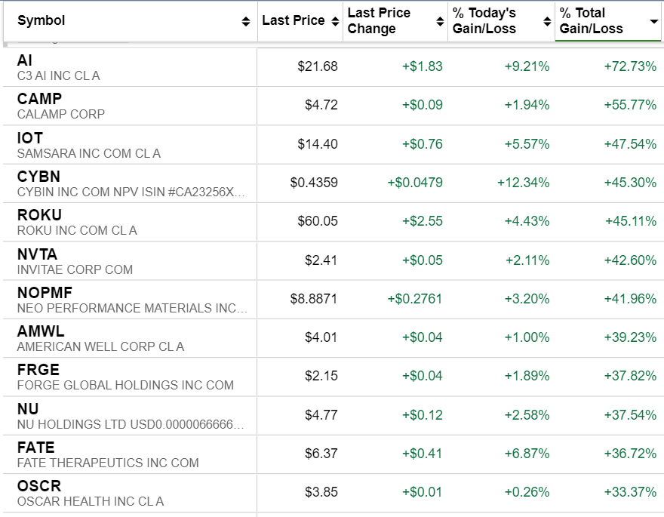Select the IOT Samsara ticker symbol
The height and width of the screenshot is (517, 664).
point(30,138)
